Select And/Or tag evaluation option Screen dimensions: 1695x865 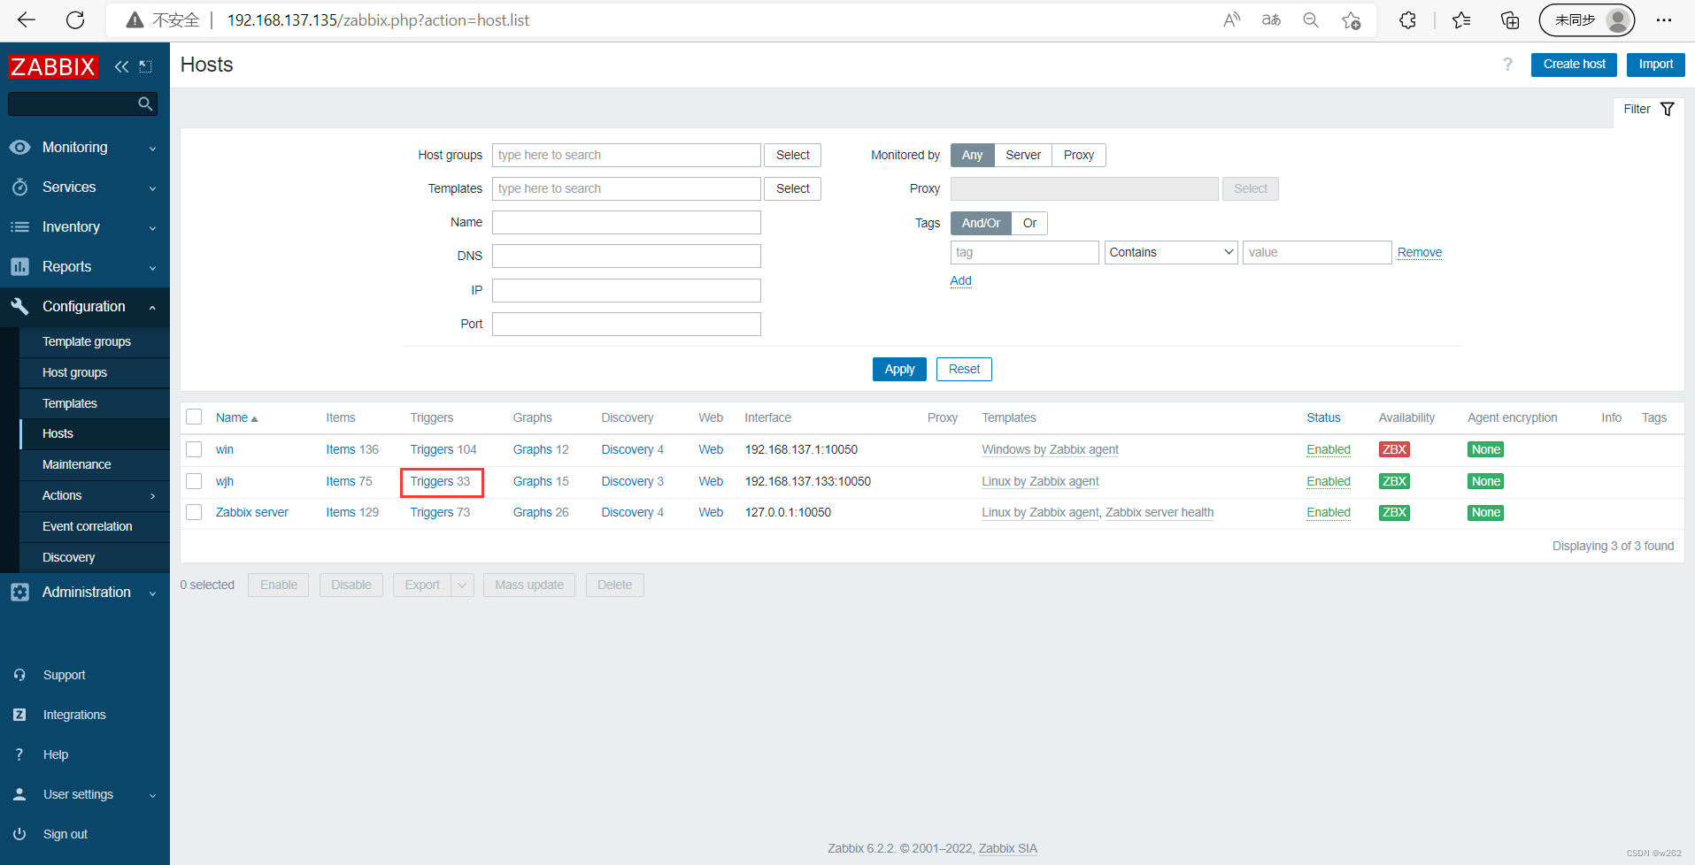[981, 223]
